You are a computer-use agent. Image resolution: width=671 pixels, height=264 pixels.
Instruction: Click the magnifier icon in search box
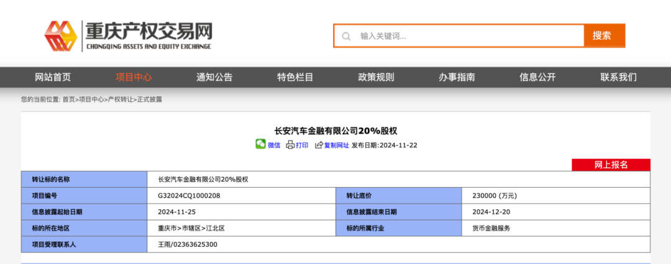[x=346, y=36]
